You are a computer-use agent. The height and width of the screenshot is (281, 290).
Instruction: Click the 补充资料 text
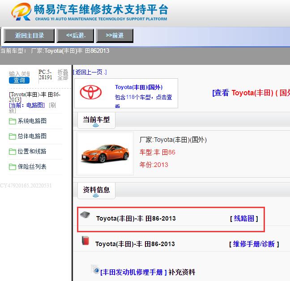tap(182, 272)
